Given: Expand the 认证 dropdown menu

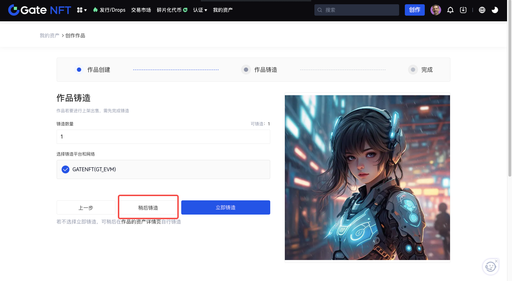Looking at the screenshot, I should pyautogui.click(x=200, y=10).
